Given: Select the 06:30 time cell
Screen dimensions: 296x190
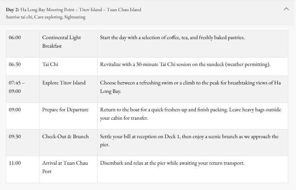Looking at the screenshot, I should click(15, 64).
